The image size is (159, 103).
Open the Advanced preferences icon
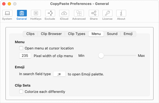(x=79, y=13)
